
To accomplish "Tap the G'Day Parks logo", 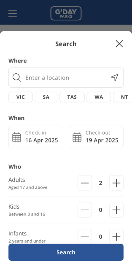I will [66, 13].
